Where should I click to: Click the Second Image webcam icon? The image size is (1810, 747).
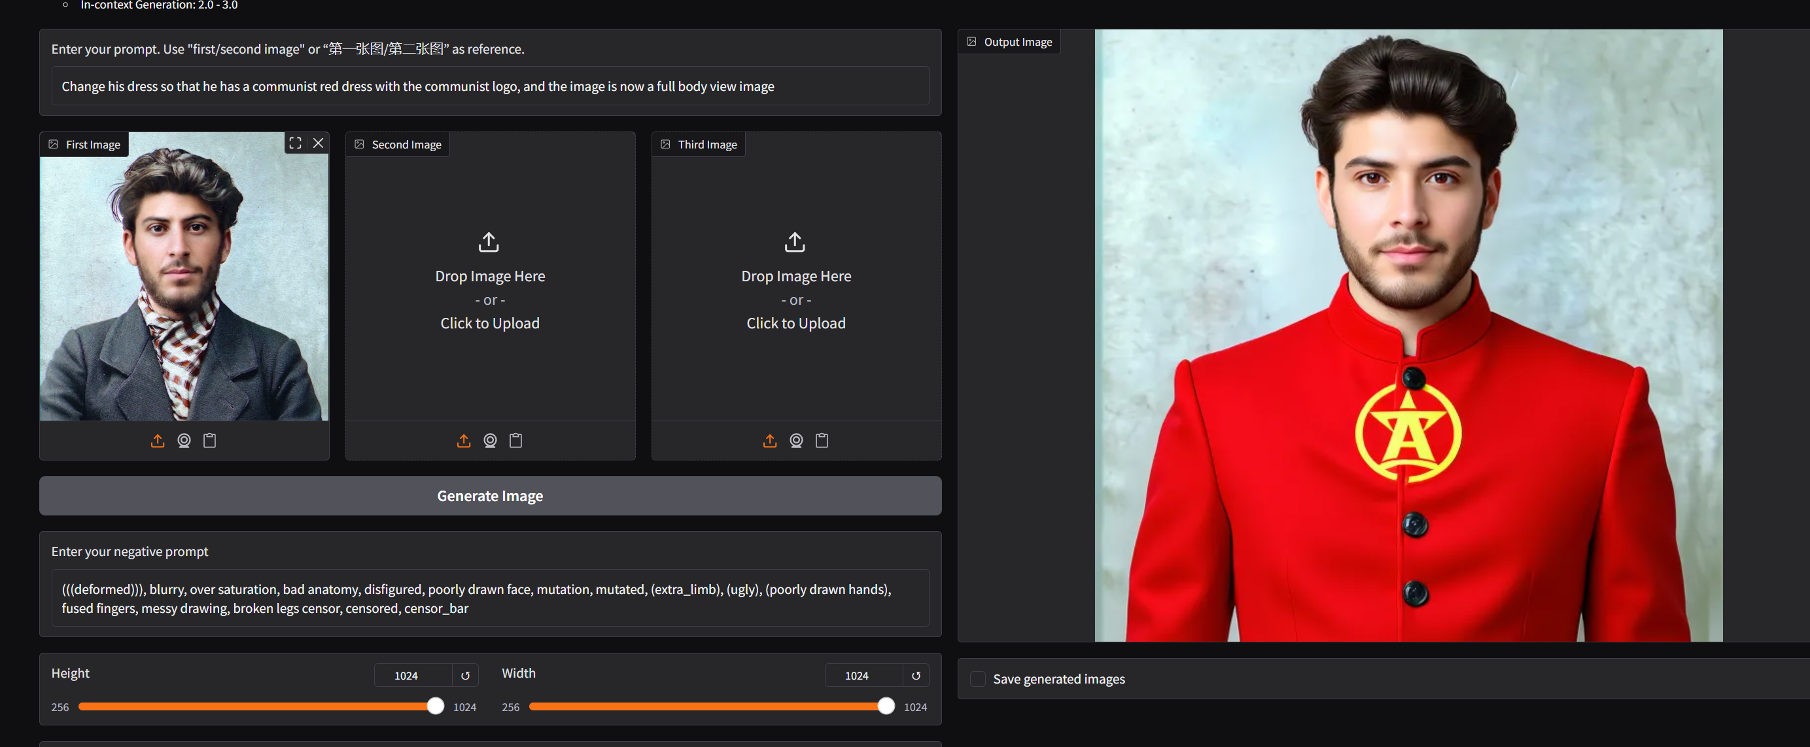click(491, 441)
